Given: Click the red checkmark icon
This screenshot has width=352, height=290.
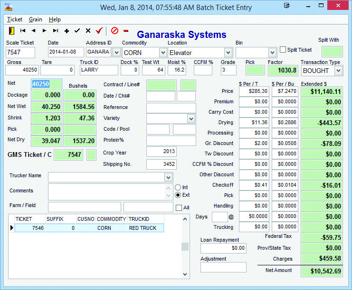Looking at the screenshot, I should tap(99, 30).
